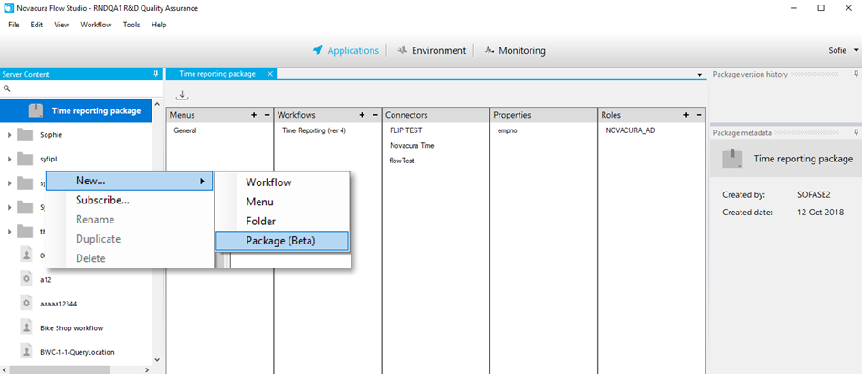The image size is (862, 374).
Task: Remove workflow with minus in Workflows column
Action: (375, 115)
